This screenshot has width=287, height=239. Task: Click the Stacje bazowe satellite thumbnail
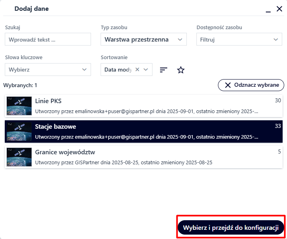pos(19,131)
